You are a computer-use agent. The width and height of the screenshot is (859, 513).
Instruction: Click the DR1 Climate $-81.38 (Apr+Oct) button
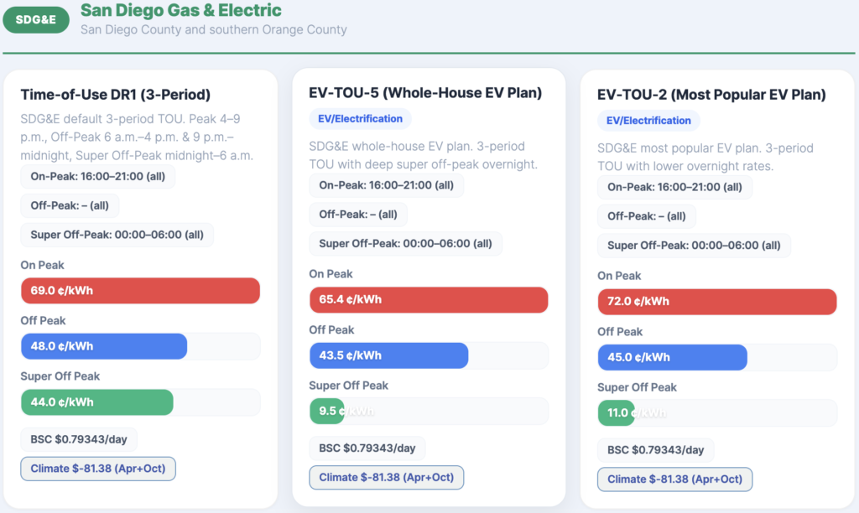pyautogui.click(x=98, y=469)
